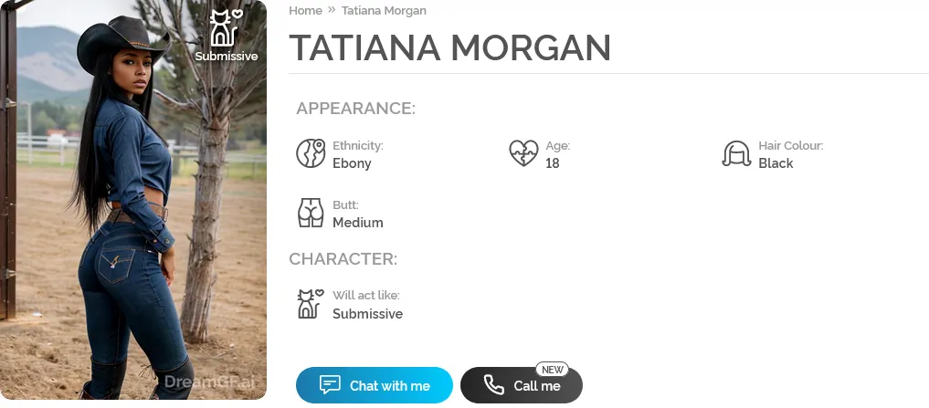The width and height of the screenshot is (929, 408).
Task: Click the chat bubble icon
Action: [330, 385]
